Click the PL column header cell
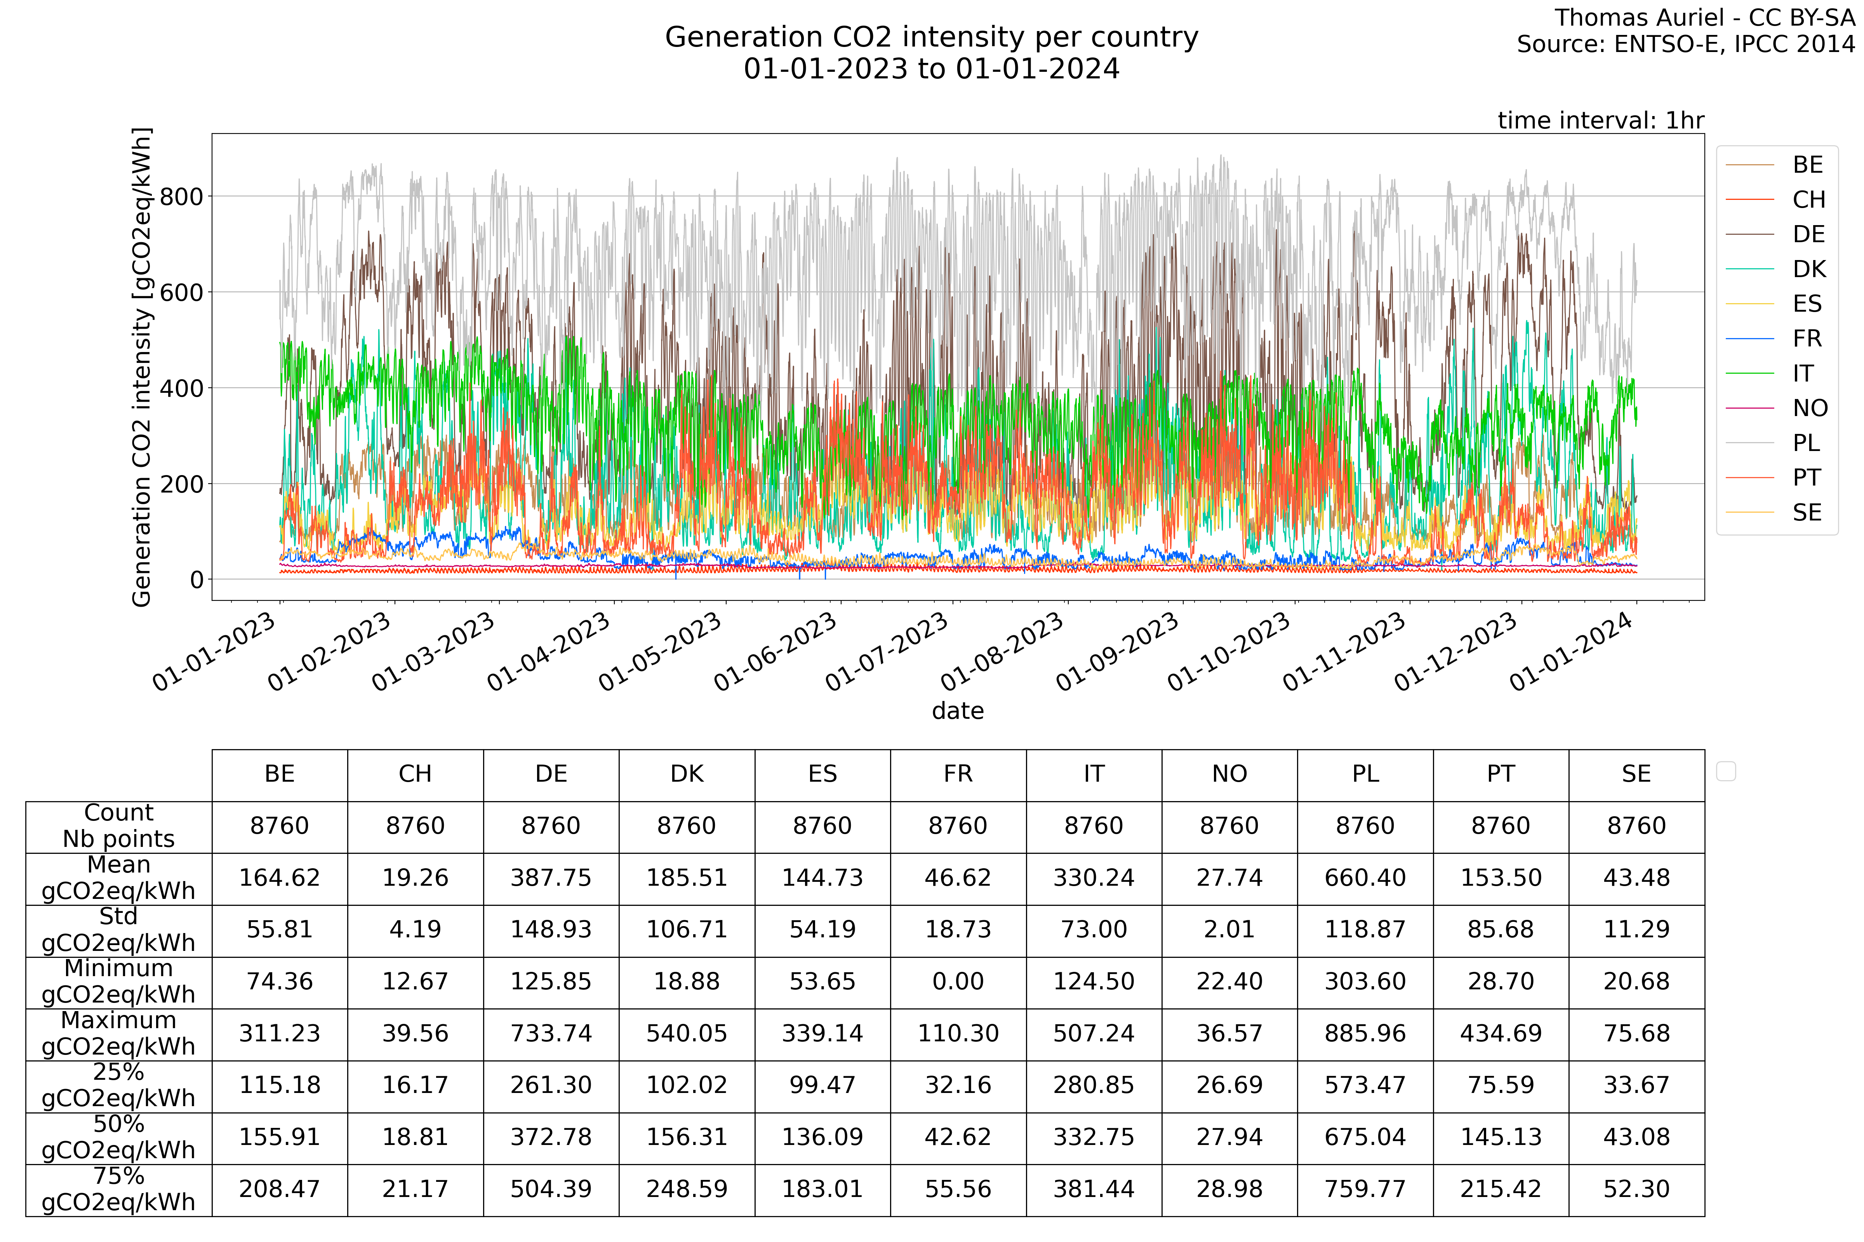Screen dimensions: 1864x1242 click(1365, 774)
